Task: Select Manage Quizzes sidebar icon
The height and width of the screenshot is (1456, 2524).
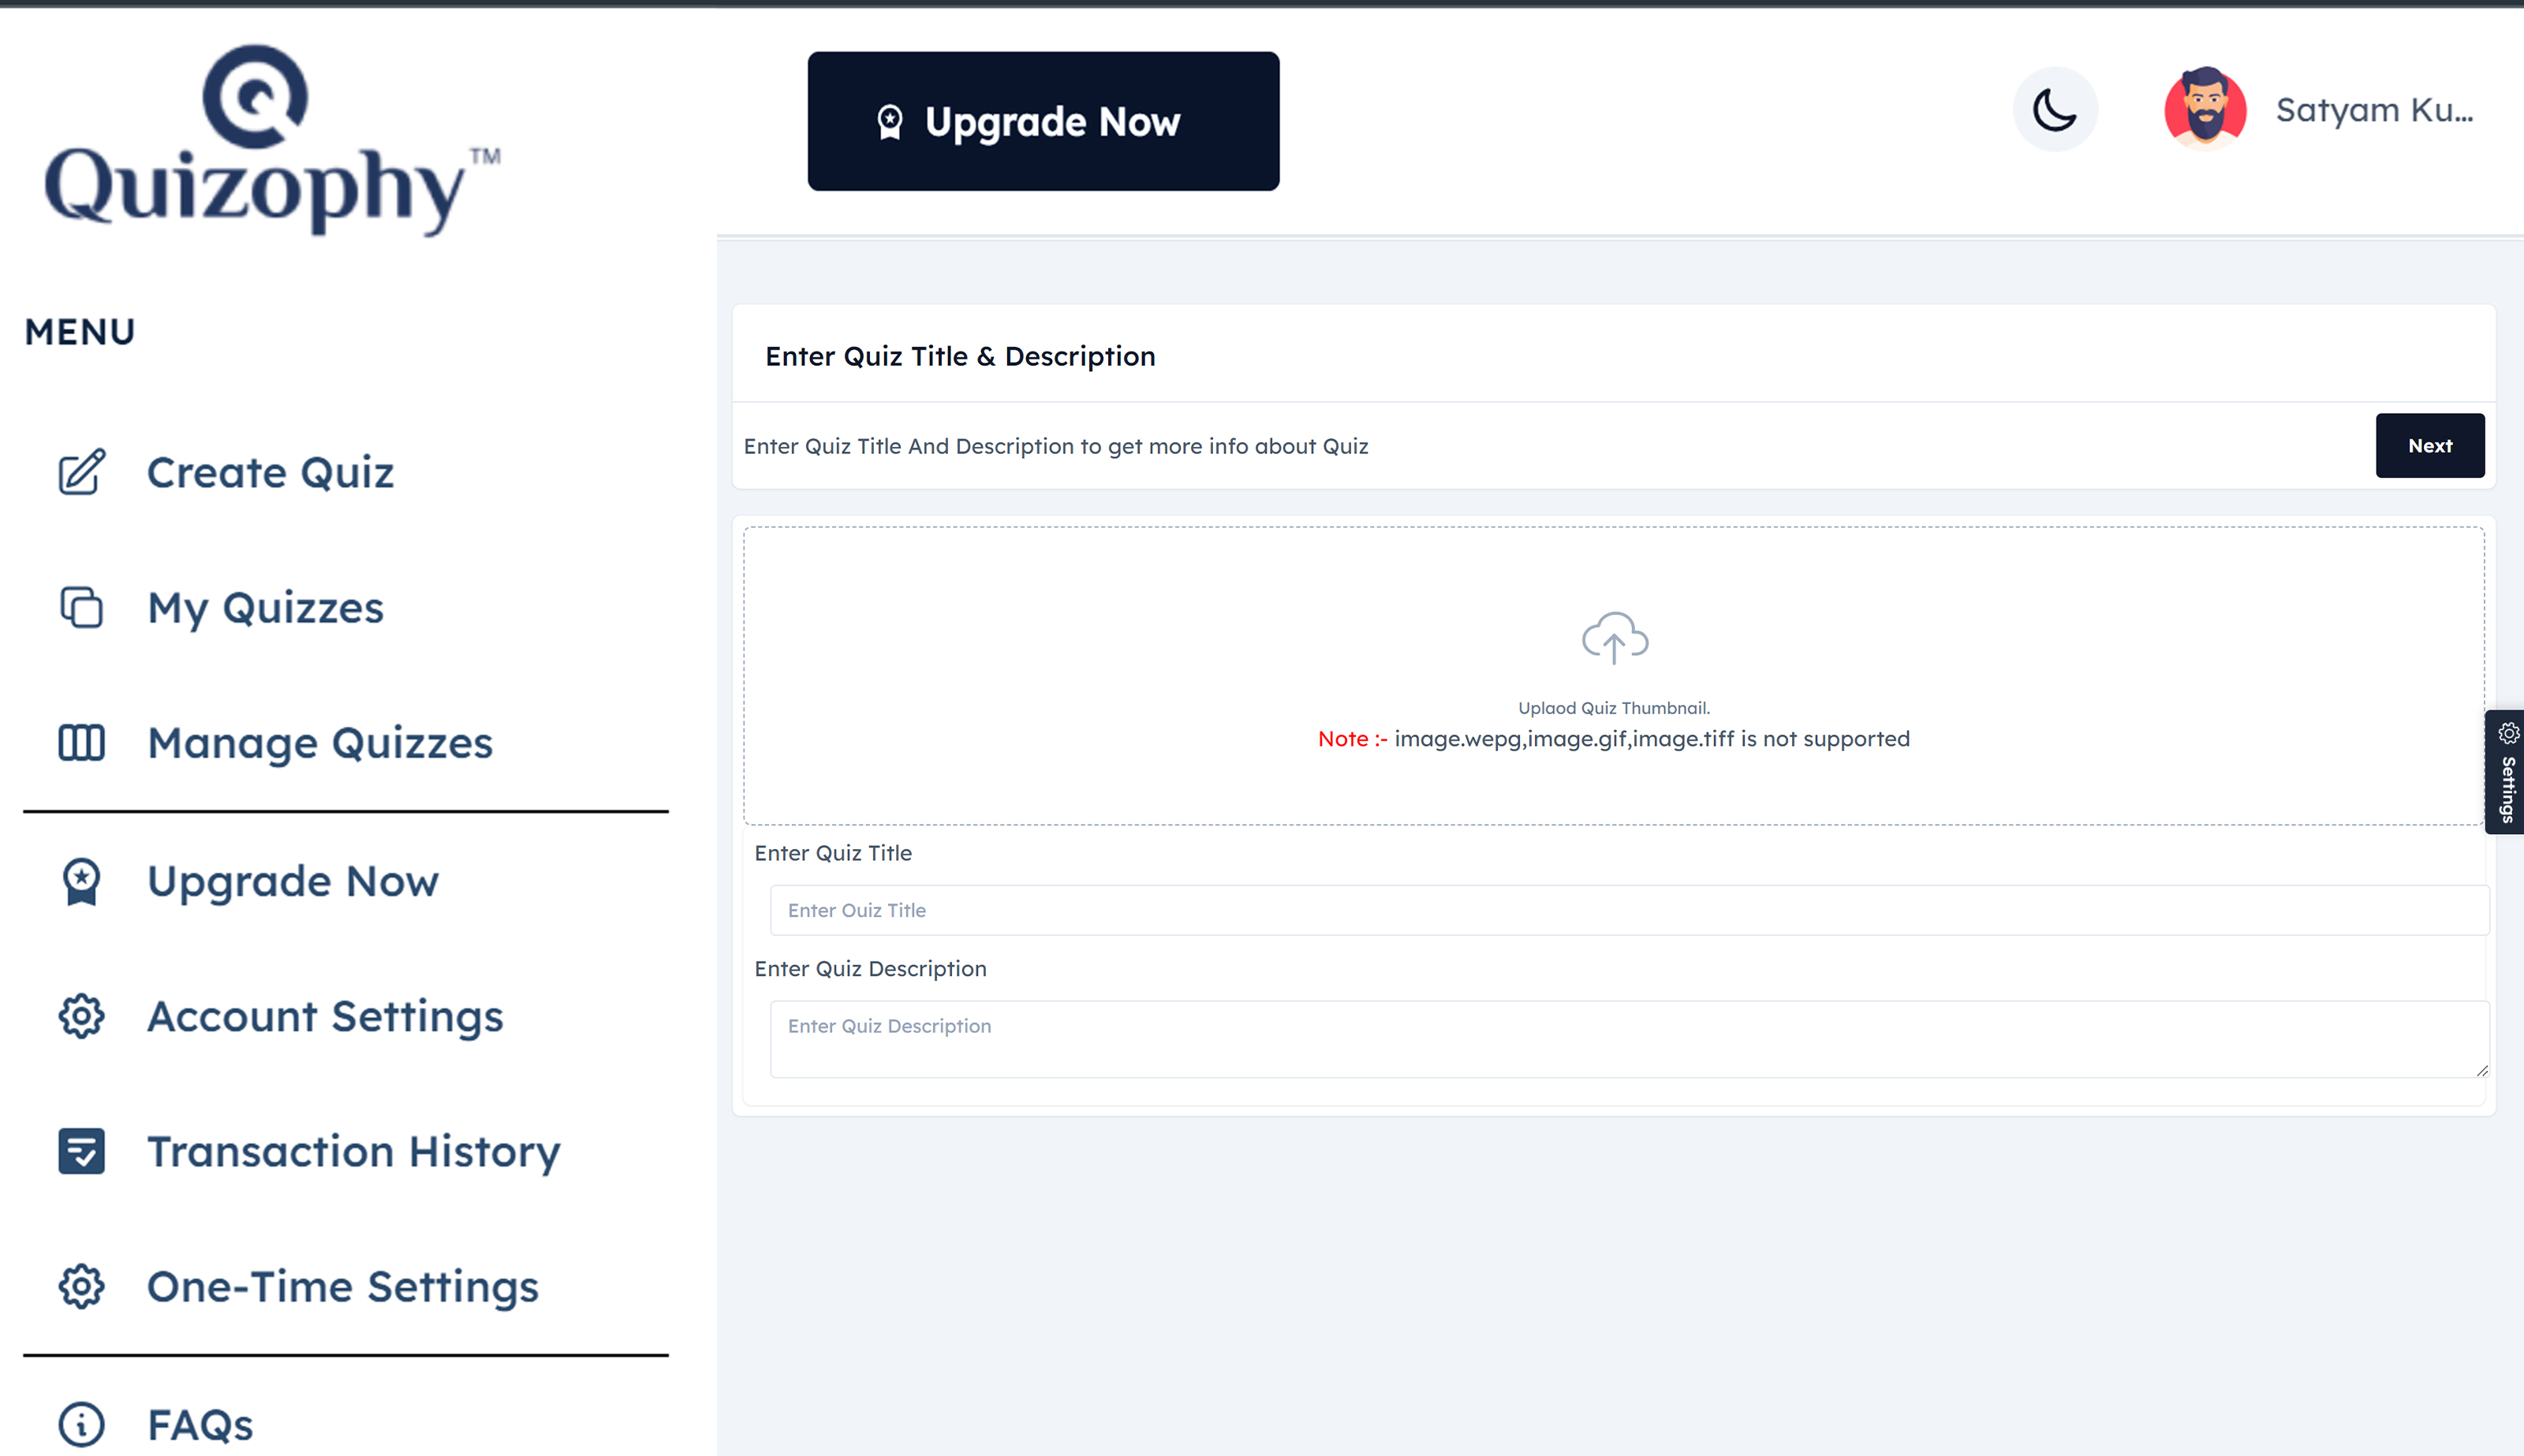Action: pos(80,740)
